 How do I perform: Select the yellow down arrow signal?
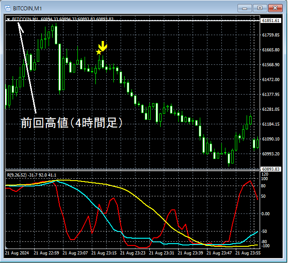(x=103, y=46)
